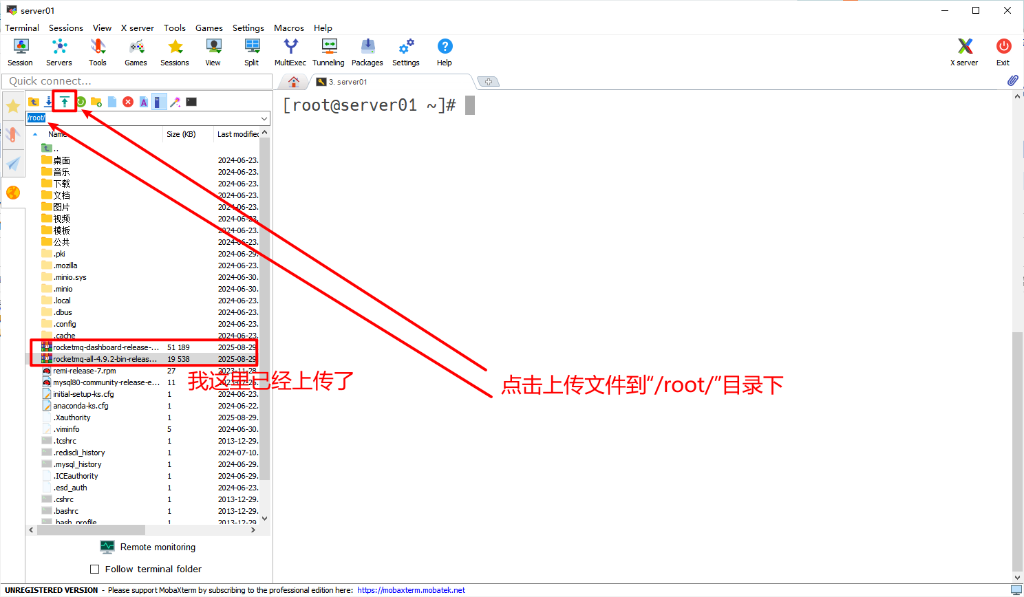Open selected file with text editor icon
1024x597 pixels.
(x=144, y=102)
